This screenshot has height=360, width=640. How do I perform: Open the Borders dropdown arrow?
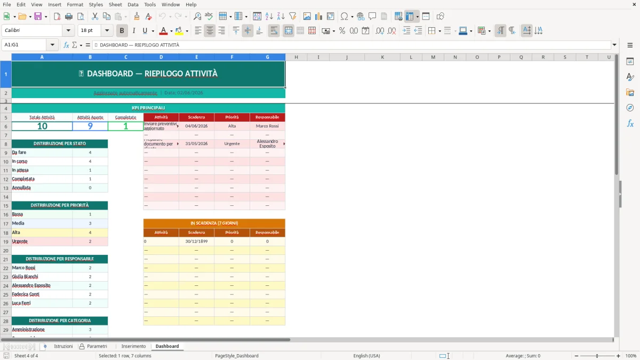439,31
